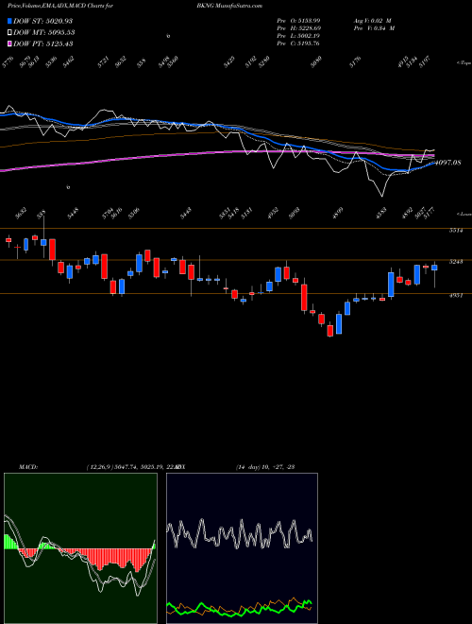Click the 5721 tops value

[x=103, y=62]
